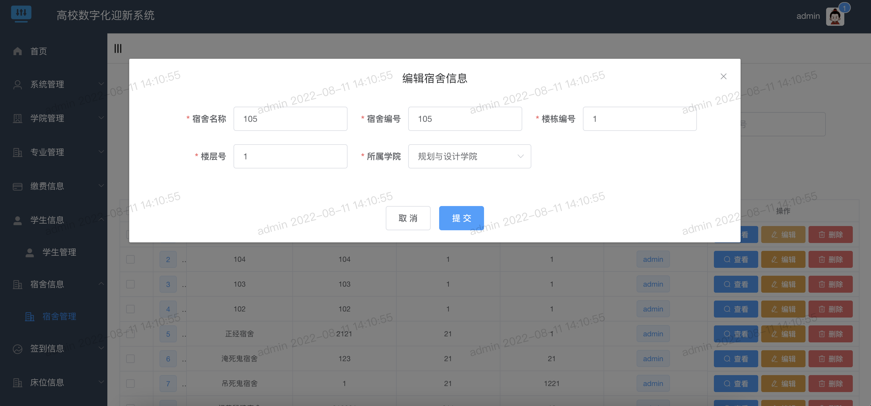
Task: Click the 学院管理 building icon
Action: (18, 118)
